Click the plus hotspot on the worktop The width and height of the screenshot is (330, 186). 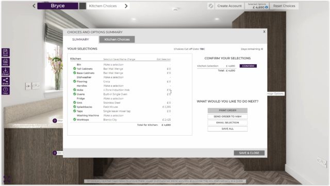tap(55, 121)
